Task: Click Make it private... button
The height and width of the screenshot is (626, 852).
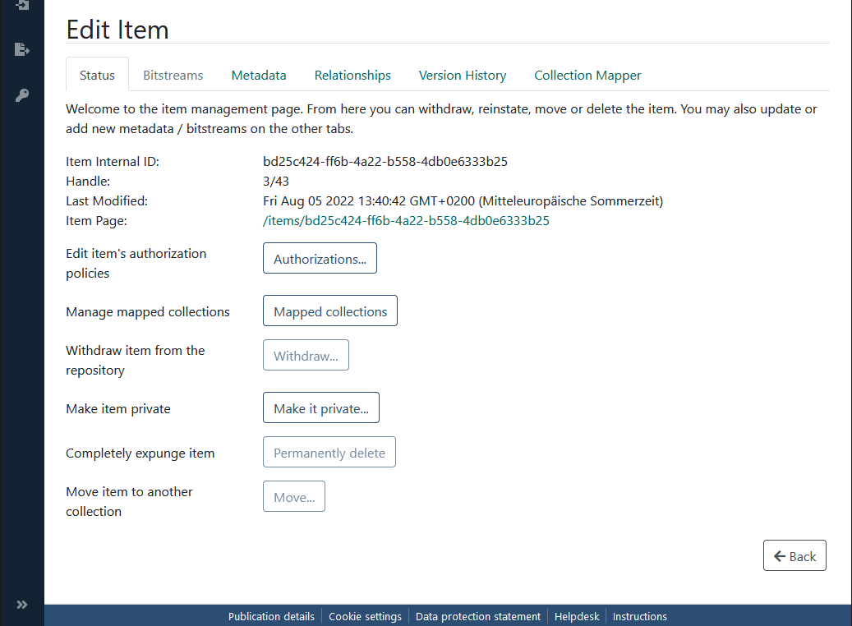Action: point(321,407)
